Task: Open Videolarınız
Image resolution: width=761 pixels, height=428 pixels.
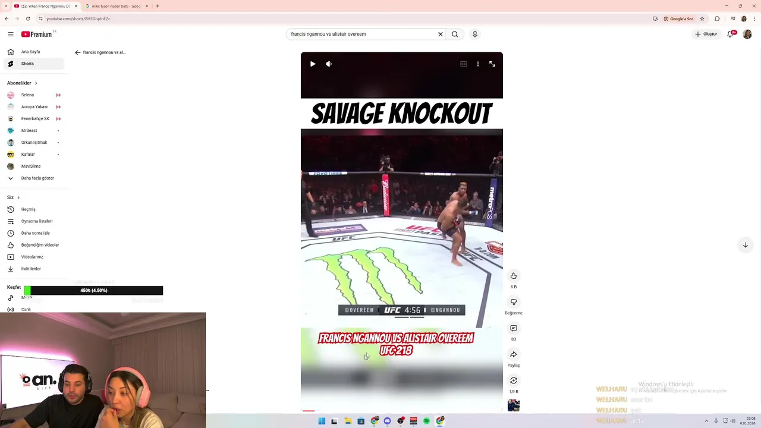Action: [x=33, y=257]
